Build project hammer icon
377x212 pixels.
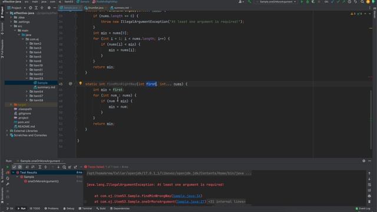tap(249, 2)
